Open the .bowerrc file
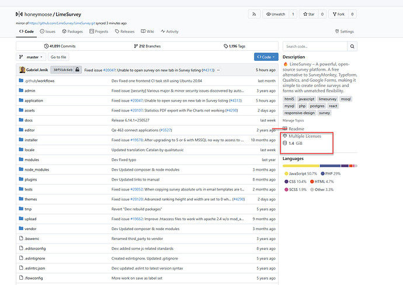This screenshot has height=285, width=403. coord(32,239)
